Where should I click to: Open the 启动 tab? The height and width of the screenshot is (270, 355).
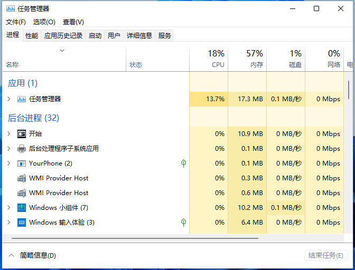[95, 36]
